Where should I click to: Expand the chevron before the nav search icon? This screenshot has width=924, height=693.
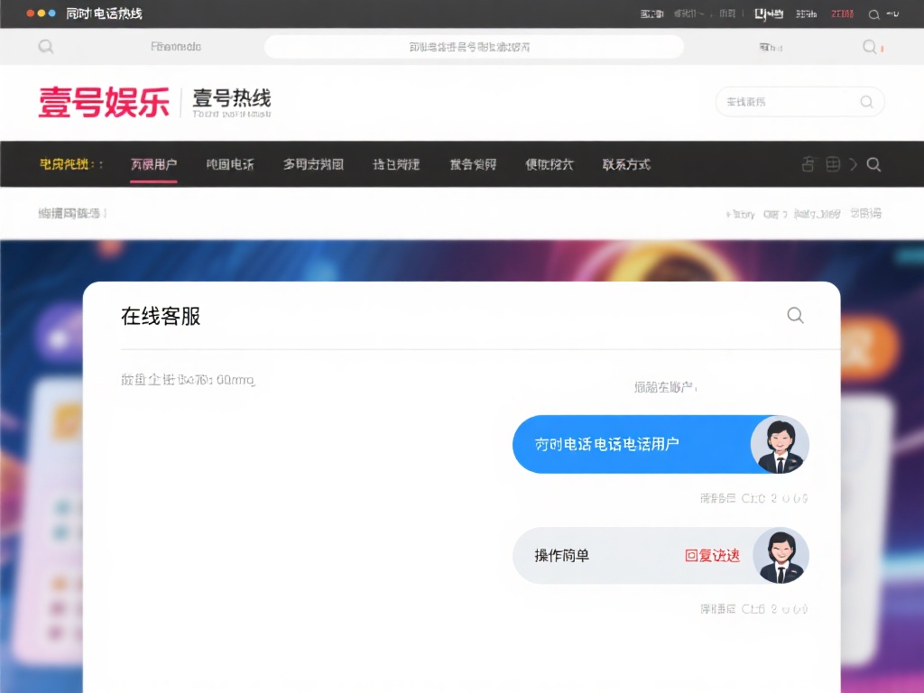(855, 164)
